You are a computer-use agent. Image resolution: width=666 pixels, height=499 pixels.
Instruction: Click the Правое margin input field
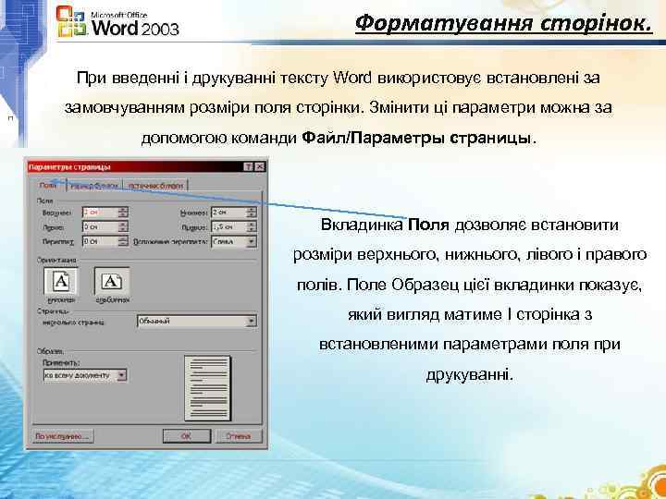click(x=229, y=227)
